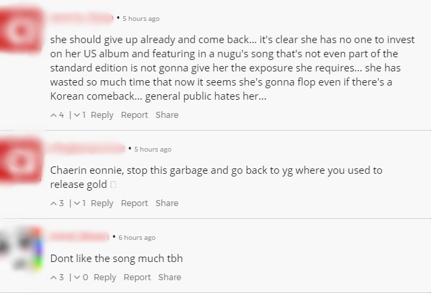The width and height of the screenshot is (431, 293).
Task: Share the 'Chaerin eonnie' comment
Action: pos(167,203)
